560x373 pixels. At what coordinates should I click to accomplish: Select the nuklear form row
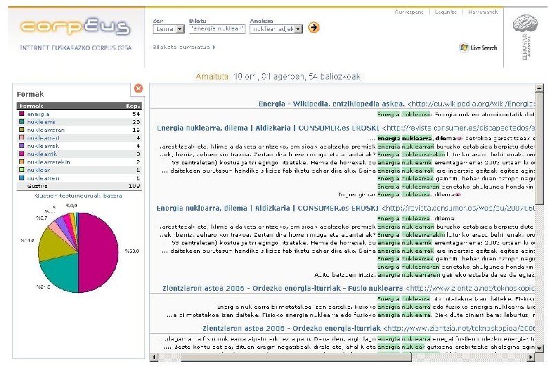[79, 170]
